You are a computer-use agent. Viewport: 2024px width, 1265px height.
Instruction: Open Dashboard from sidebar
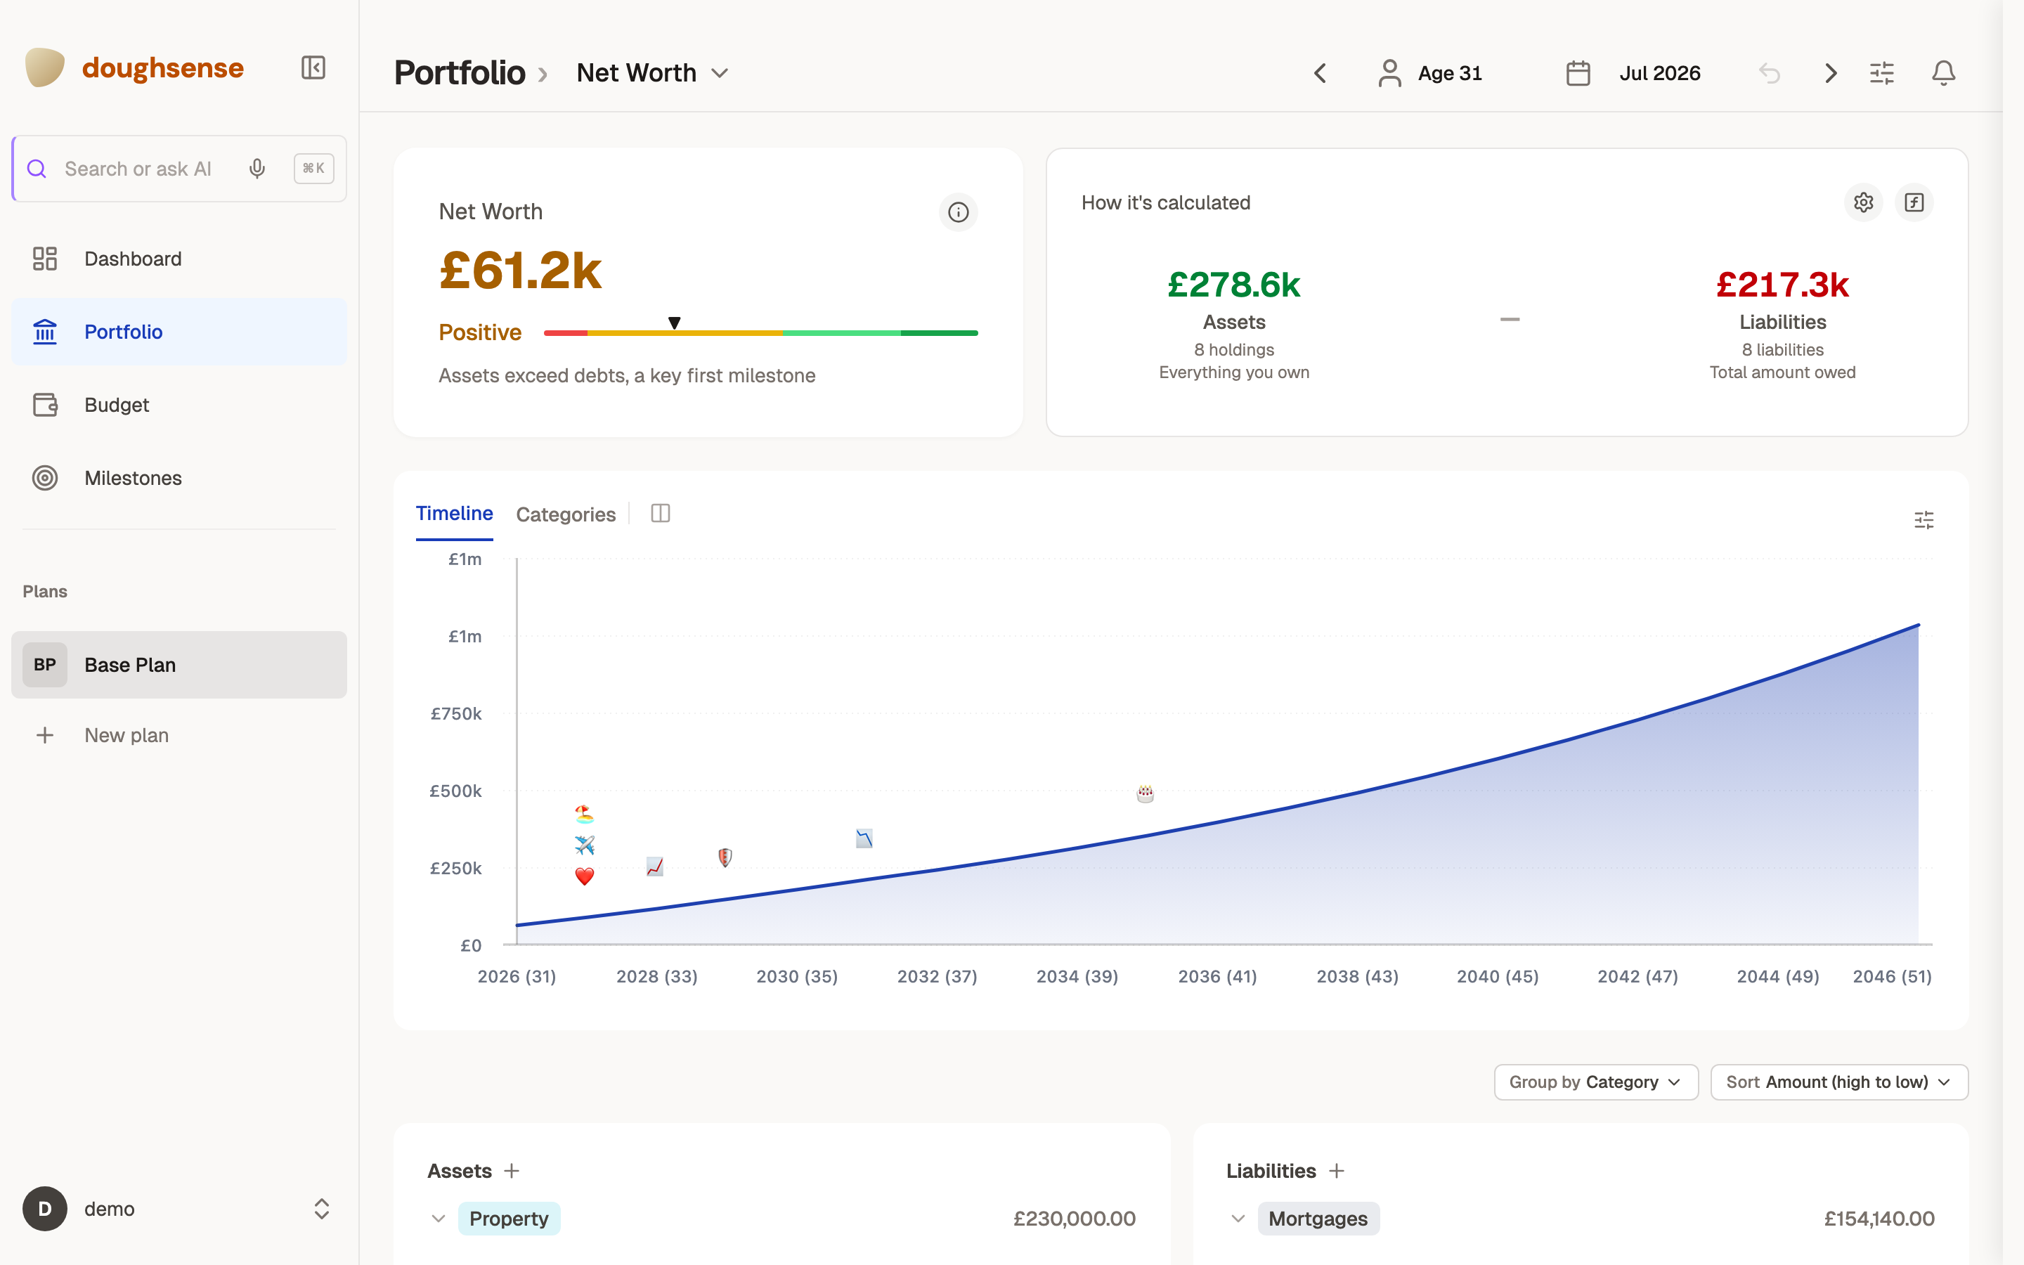179,259
